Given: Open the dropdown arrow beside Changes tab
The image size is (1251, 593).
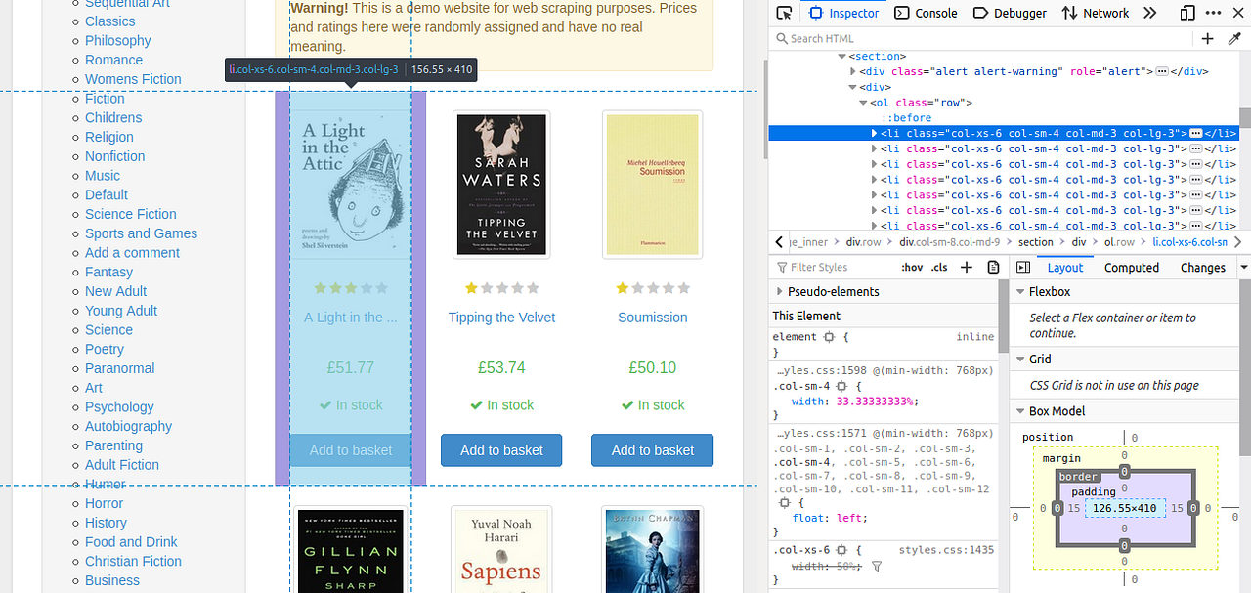Looking at the screenshot, I should 1243,267.
